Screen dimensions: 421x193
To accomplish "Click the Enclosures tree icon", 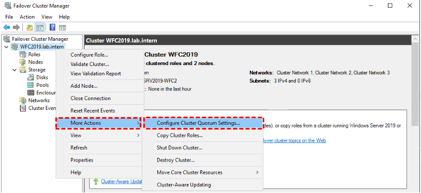I will tap(31, 93).
